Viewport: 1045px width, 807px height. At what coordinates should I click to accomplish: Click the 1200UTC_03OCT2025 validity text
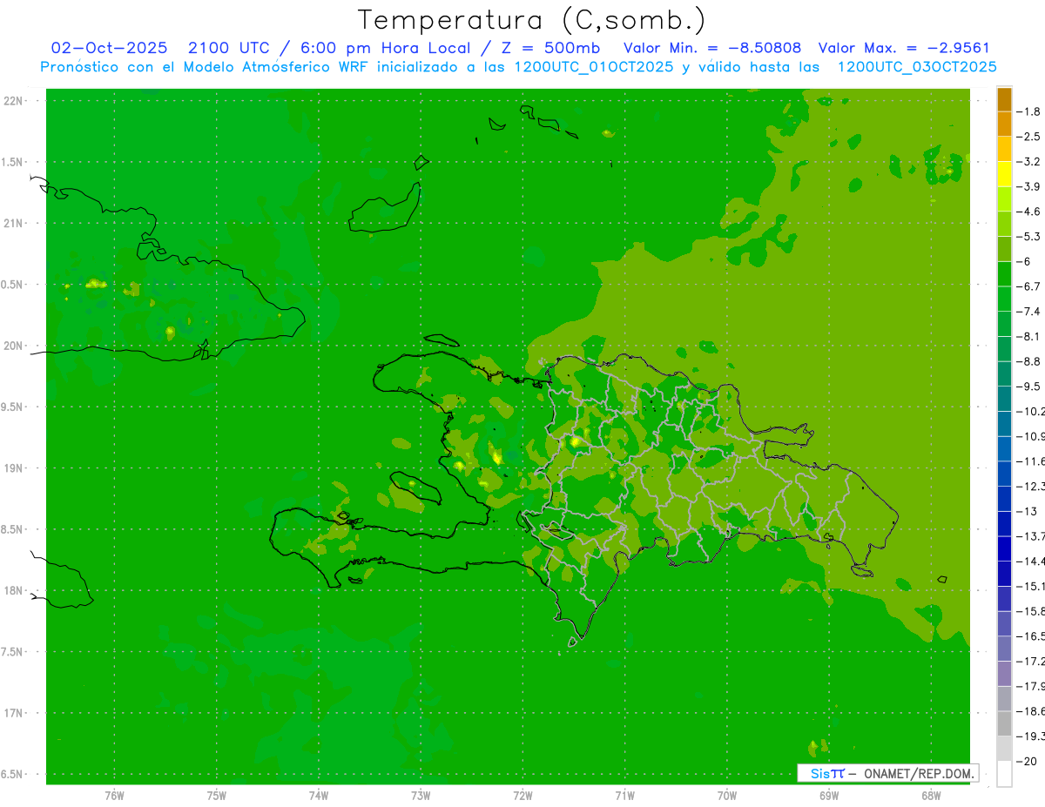click(916, 67)
